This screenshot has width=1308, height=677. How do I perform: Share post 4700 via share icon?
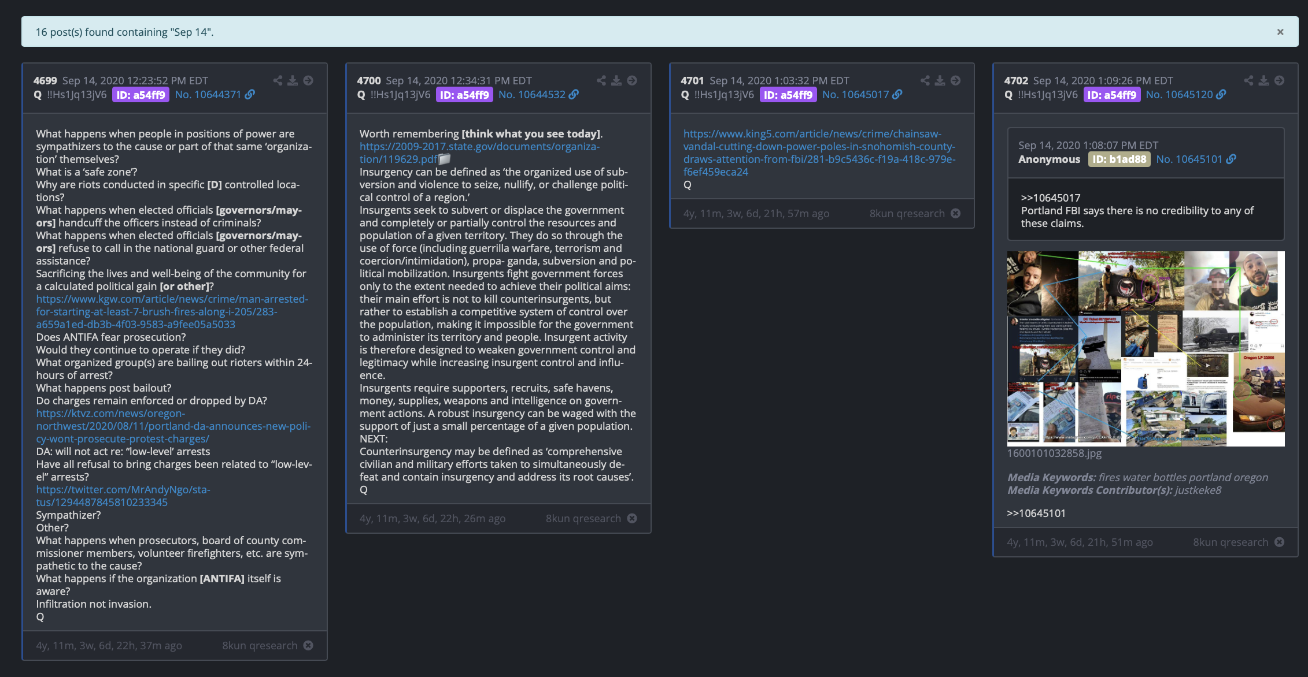point(601,81)
